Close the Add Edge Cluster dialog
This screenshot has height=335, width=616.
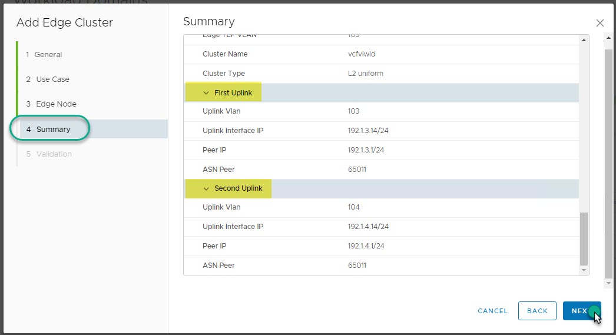pos(600,23)
